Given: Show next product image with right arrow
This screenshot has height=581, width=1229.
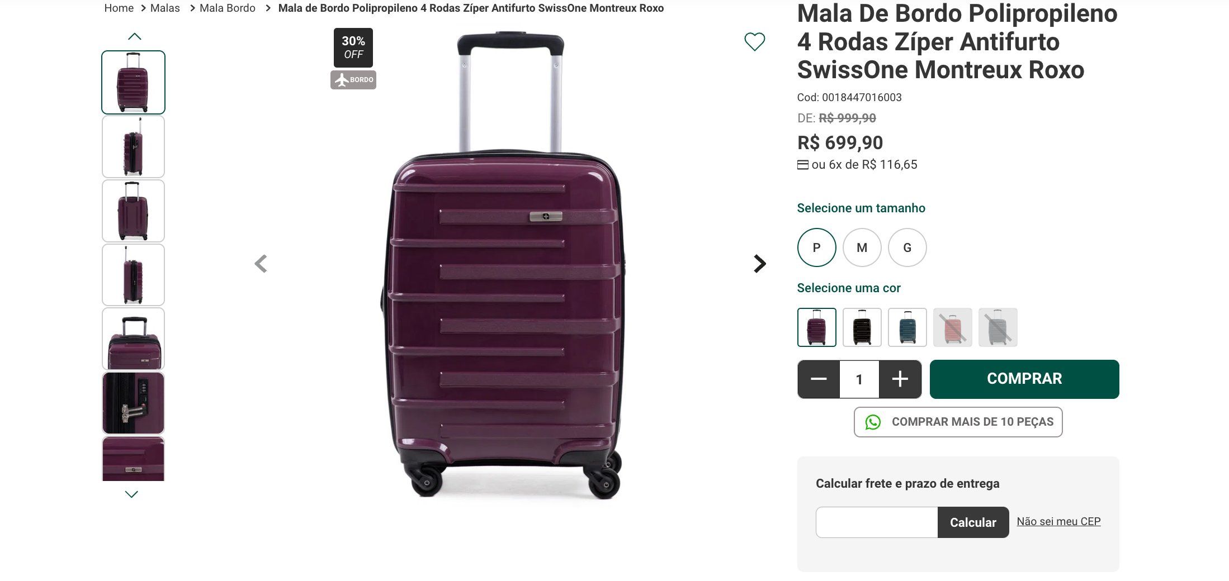Looking at the screenshot, I should pyautogui.click(x=759, y=264).
